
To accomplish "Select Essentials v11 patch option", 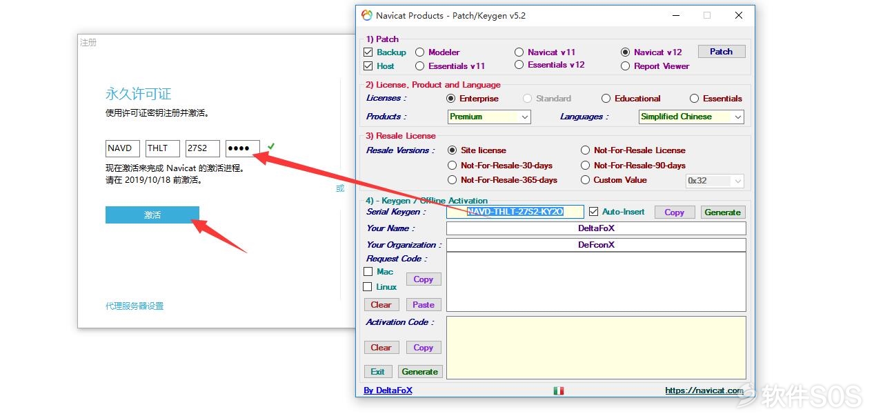I will [420, 66].
